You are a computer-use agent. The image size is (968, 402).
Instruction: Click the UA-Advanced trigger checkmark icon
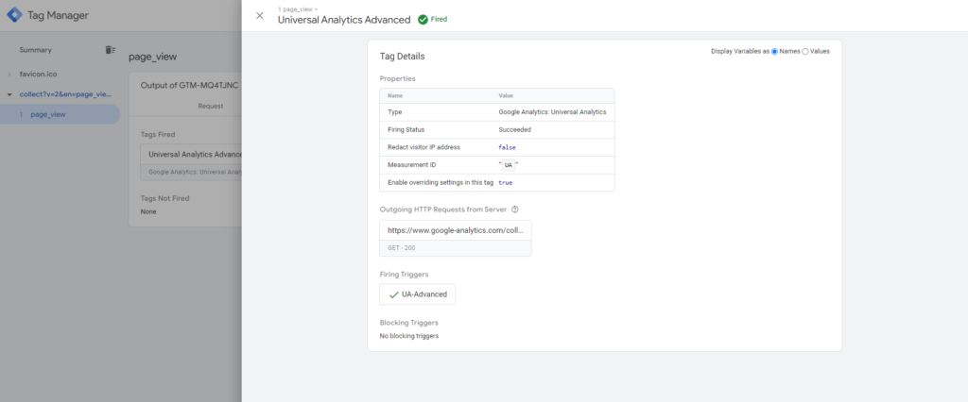(393, 294)
